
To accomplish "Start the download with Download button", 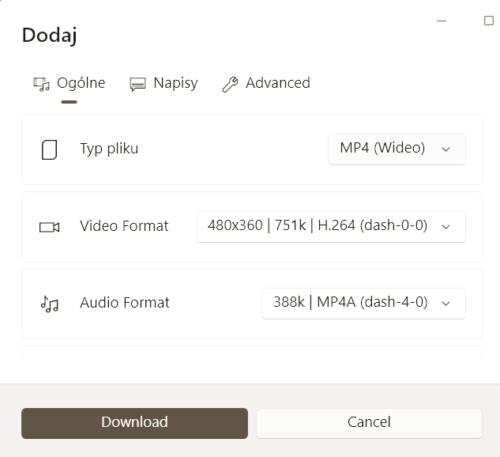I will 134,423.
